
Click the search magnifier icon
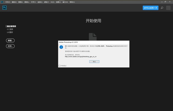pyautogui.click(x=162, y=8)
